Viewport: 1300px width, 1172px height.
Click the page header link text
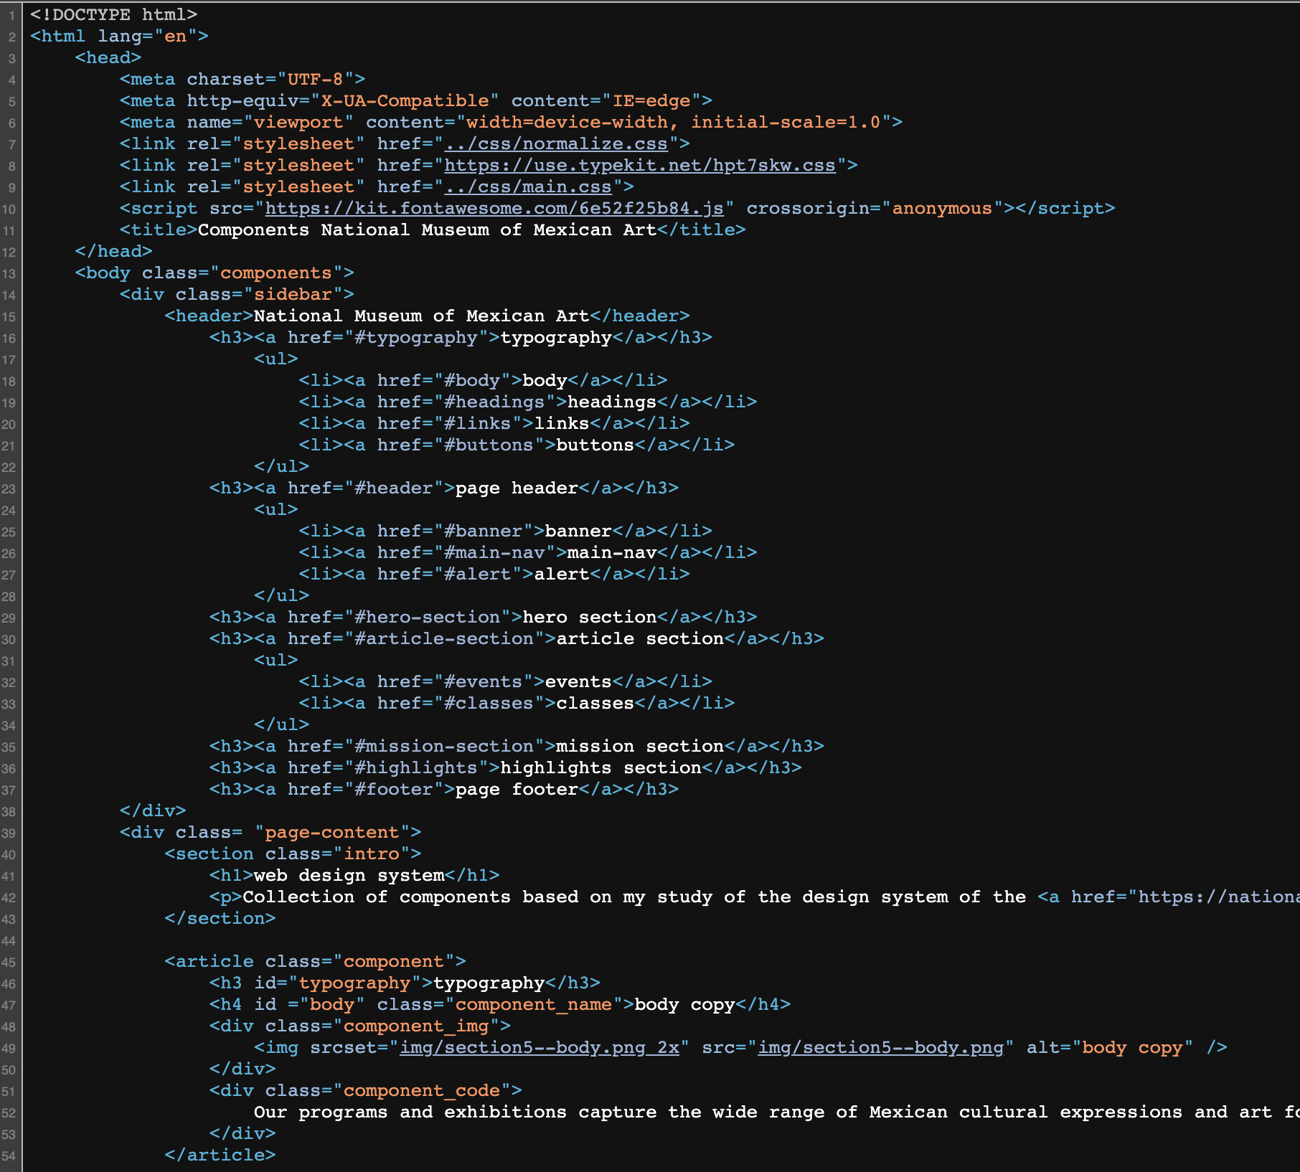tap(517, 488)
